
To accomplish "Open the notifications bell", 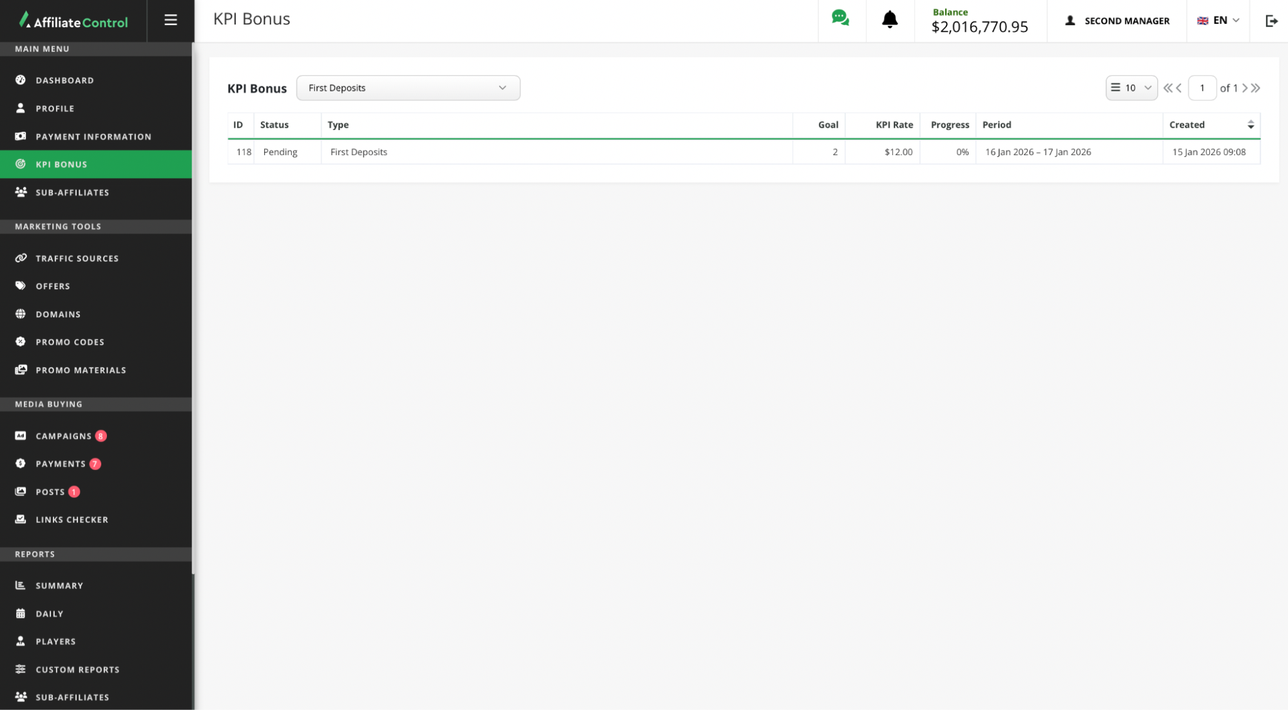I will pos(889,19).
